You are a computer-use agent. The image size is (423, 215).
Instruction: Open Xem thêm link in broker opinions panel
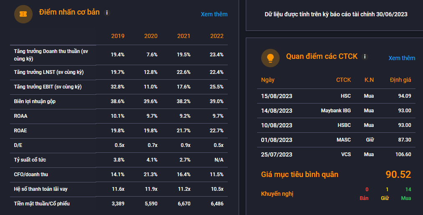(402, 58)
